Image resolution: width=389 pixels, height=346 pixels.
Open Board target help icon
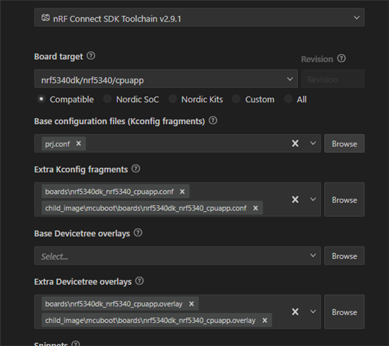(91, 56)
